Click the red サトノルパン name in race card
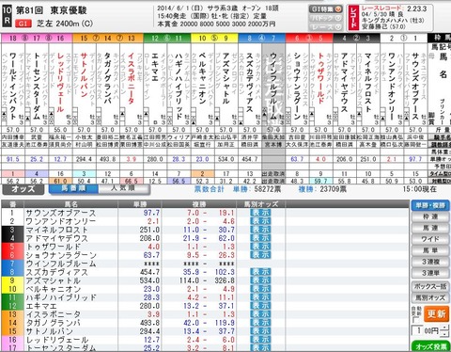Viewport: 451px width, 352px height. tap(84, 74)
